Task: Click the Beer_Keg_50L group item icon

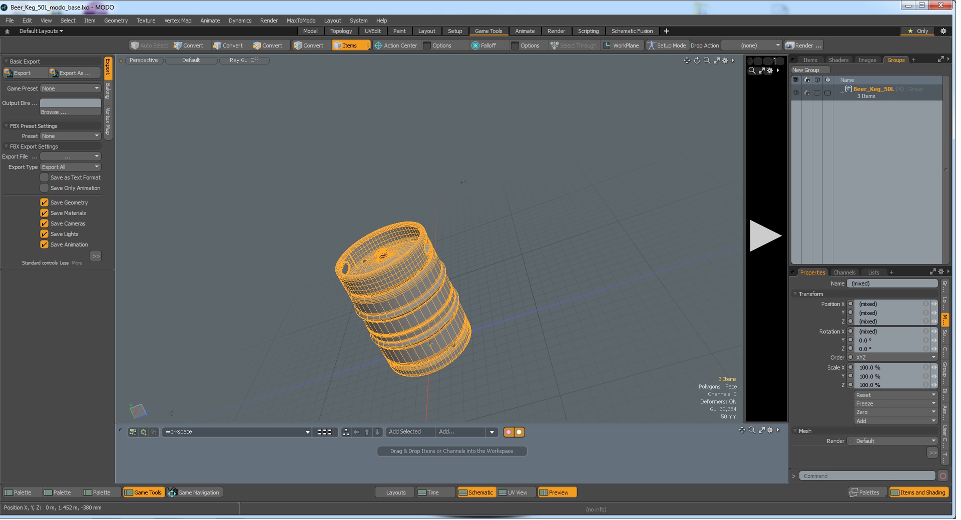Action: (x=848, y=89)
